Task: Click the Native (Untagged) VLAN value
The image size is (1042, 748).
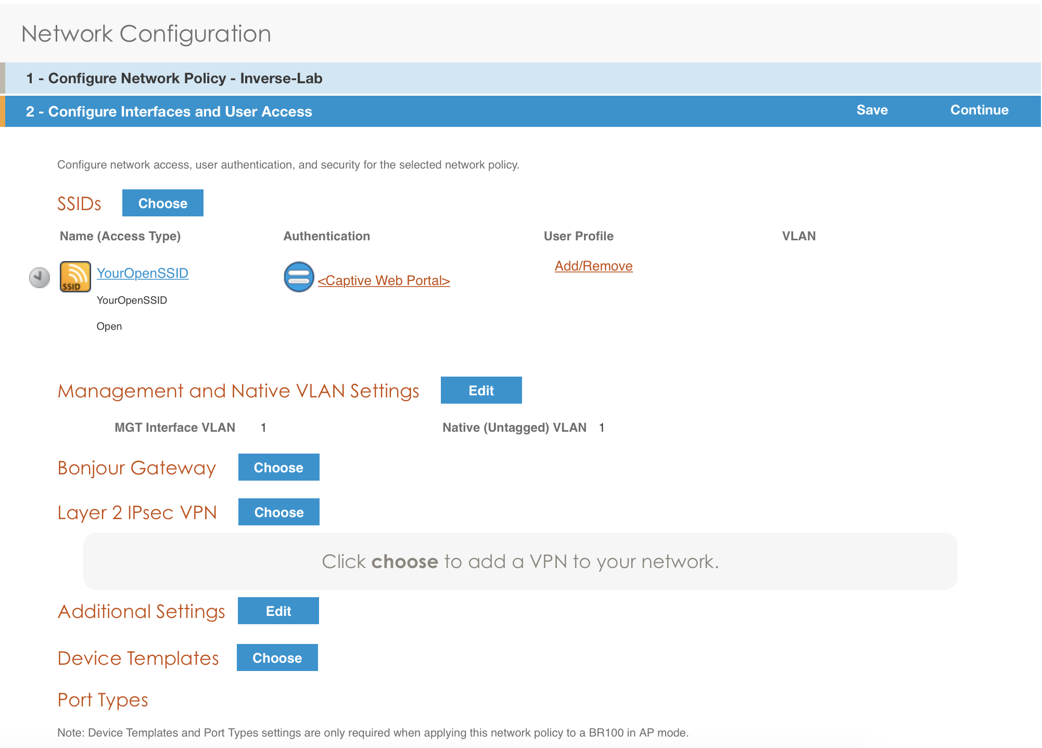Action: [602, 427]
